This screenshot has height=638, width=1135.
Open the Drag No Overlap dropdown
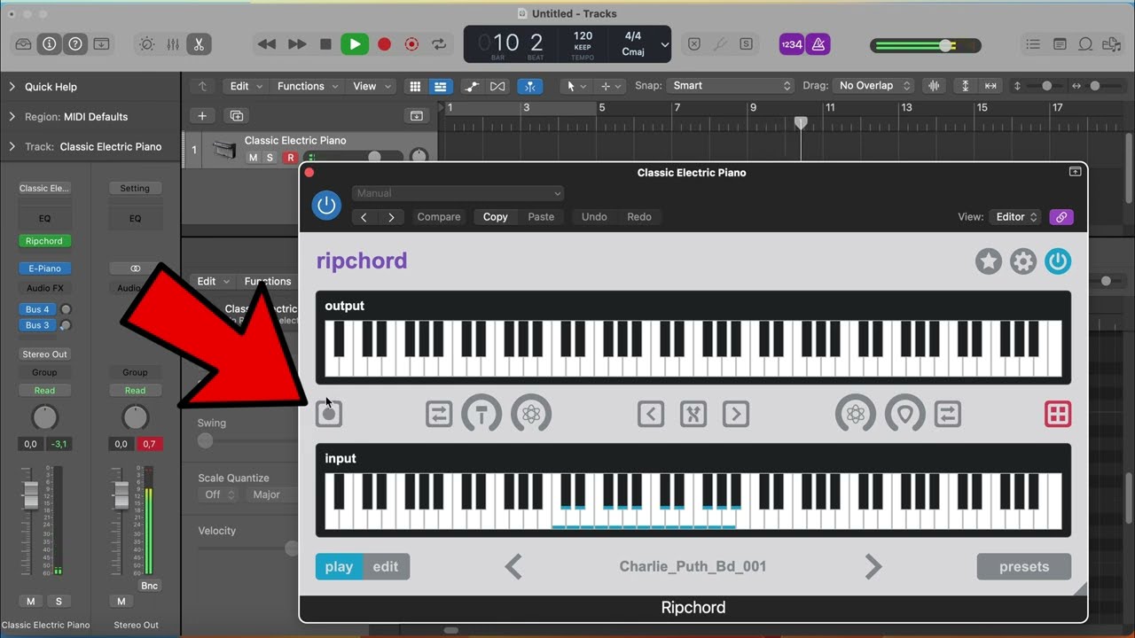pyautogui.click(x=873, y=86)
